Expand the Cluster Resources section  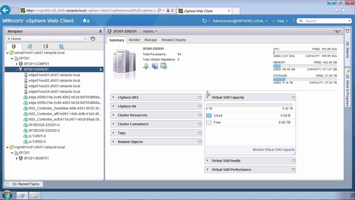click(113, 115)
